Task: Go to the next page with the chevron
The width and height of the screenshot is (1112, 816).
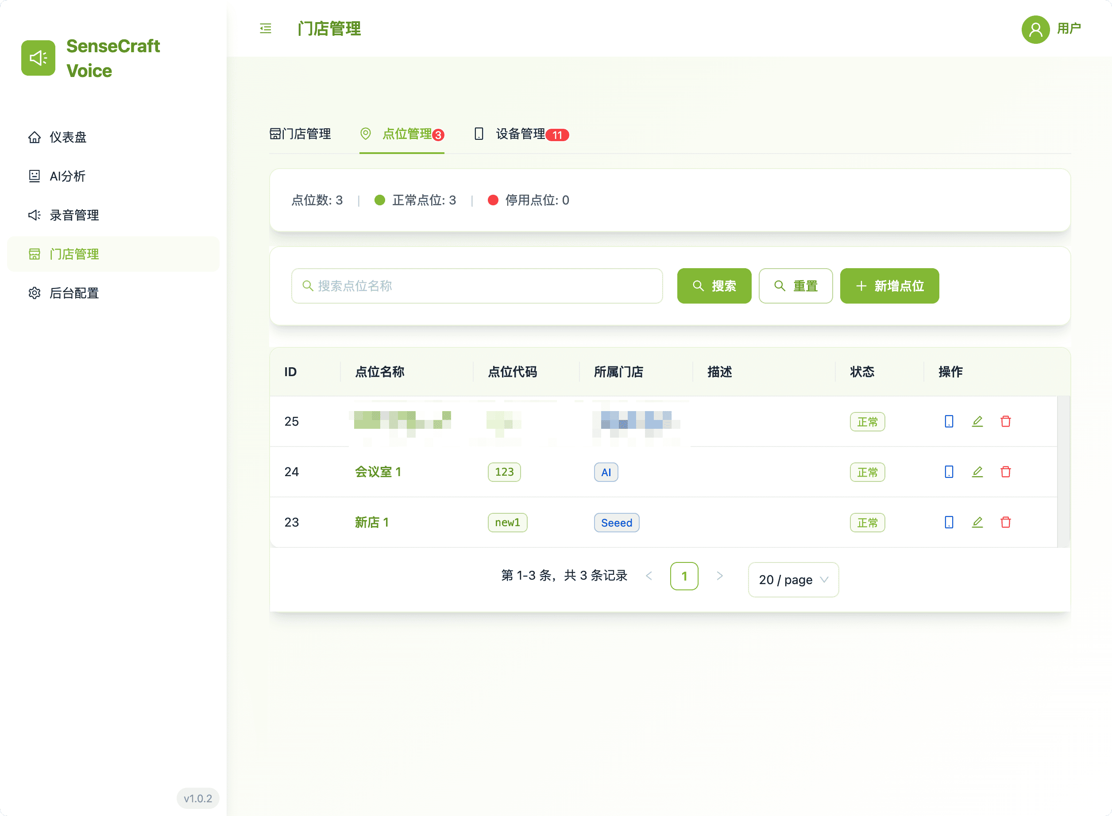Action: coord(720,575)
